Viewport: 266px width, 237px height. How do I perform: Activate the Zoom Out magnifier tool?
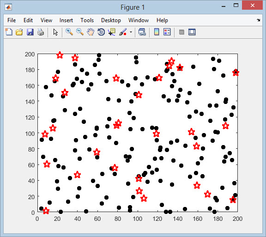click(x=80, y=32)
